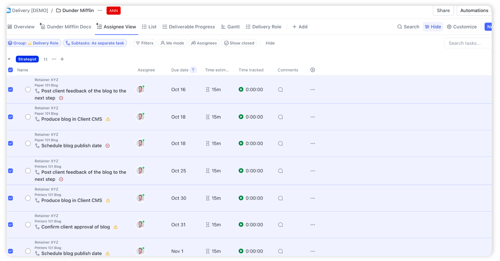Image resolution: width=500 pixels, height=261 pixels.
Task: Click warning icon beside "Confirm client approval of blog"
Action: click(x=115, y=227)
